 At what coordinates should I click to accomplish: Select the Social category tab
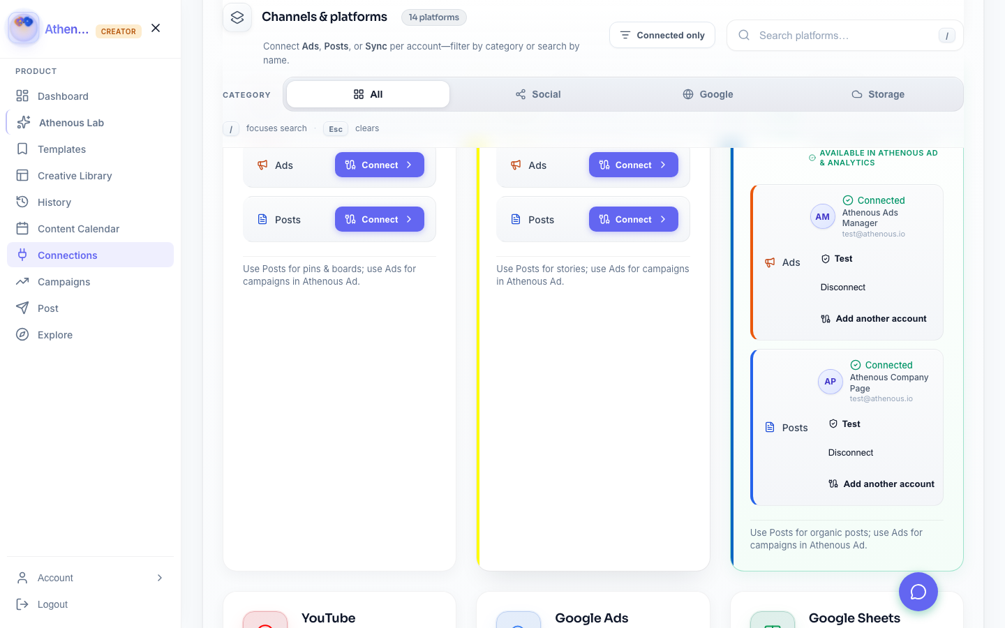click(x=537, y=94)
